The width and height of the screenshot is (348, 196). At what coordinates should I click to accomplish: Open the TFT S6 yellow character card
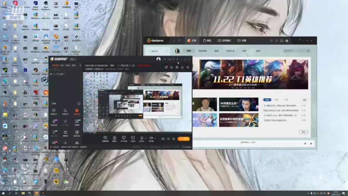point(238,120)
